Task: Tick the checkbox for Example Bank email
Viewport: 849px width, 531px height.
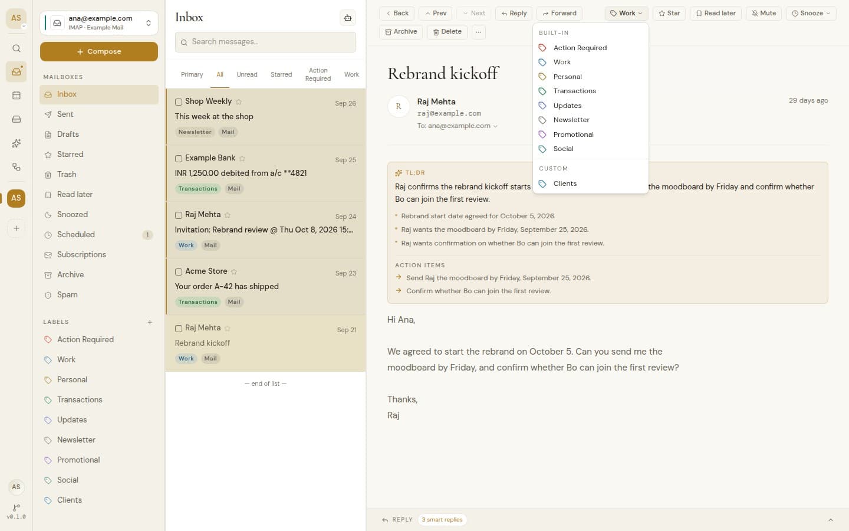Action: pos(179,159)
